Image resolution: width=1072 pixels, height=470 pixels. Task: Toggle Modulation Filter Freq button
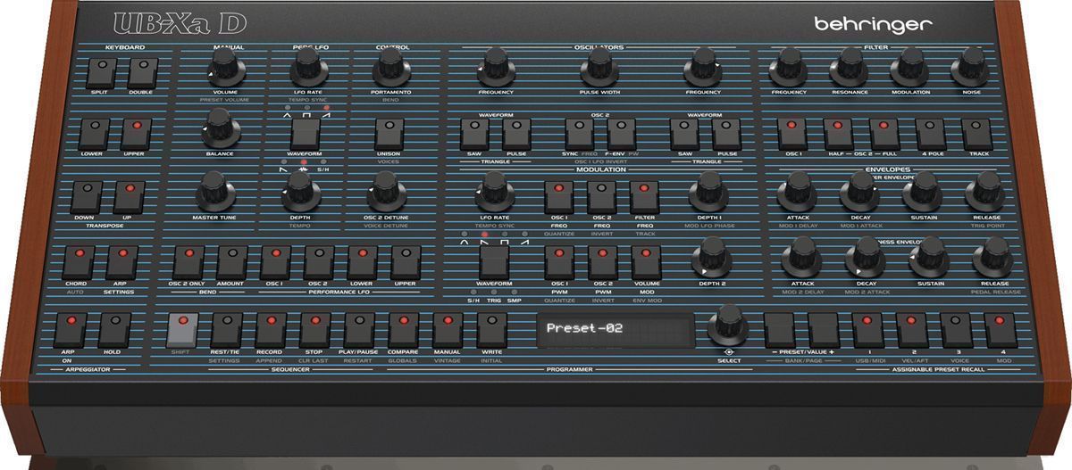(644, 198)
